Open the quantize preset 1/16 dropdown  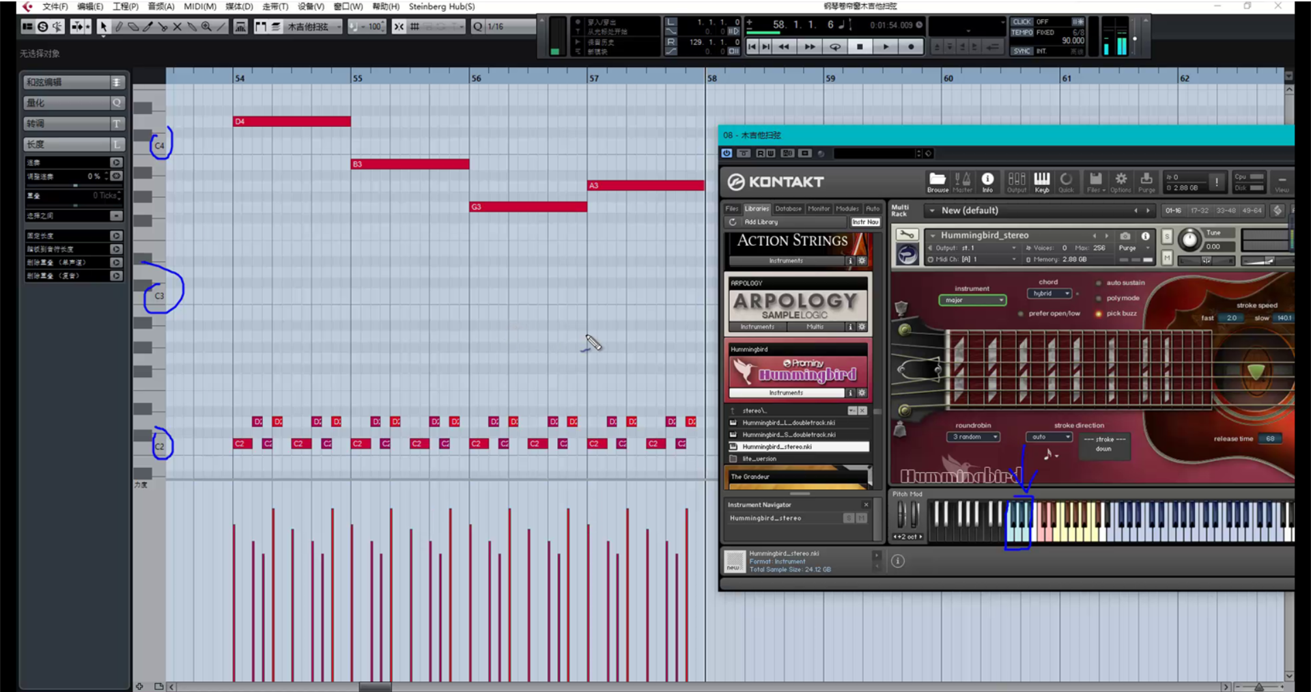(x=509, y=27)
